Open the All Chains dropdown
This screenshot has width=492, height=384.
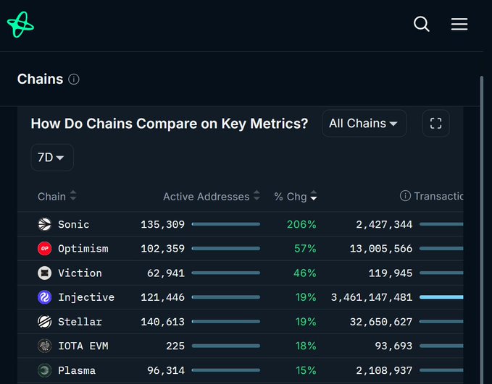tap(364, 123)
